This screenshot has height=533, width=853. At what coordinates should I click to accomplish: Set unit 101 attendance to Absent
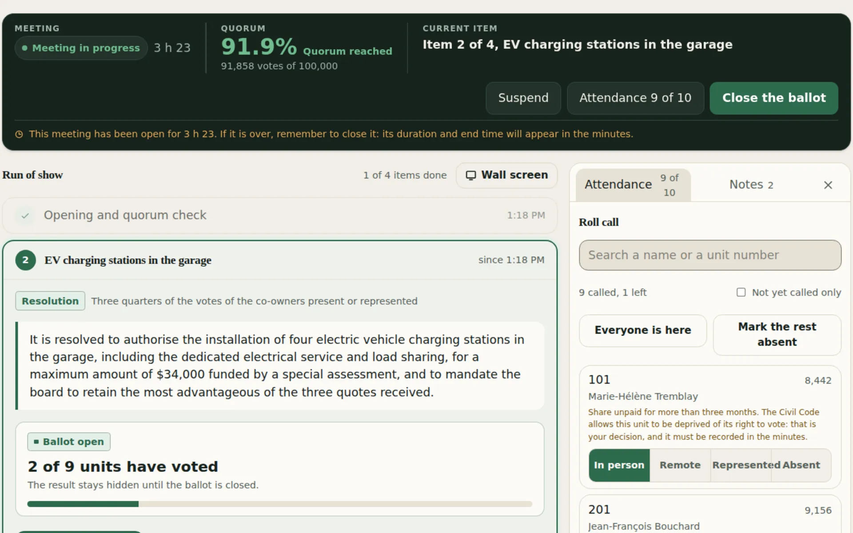801,465
